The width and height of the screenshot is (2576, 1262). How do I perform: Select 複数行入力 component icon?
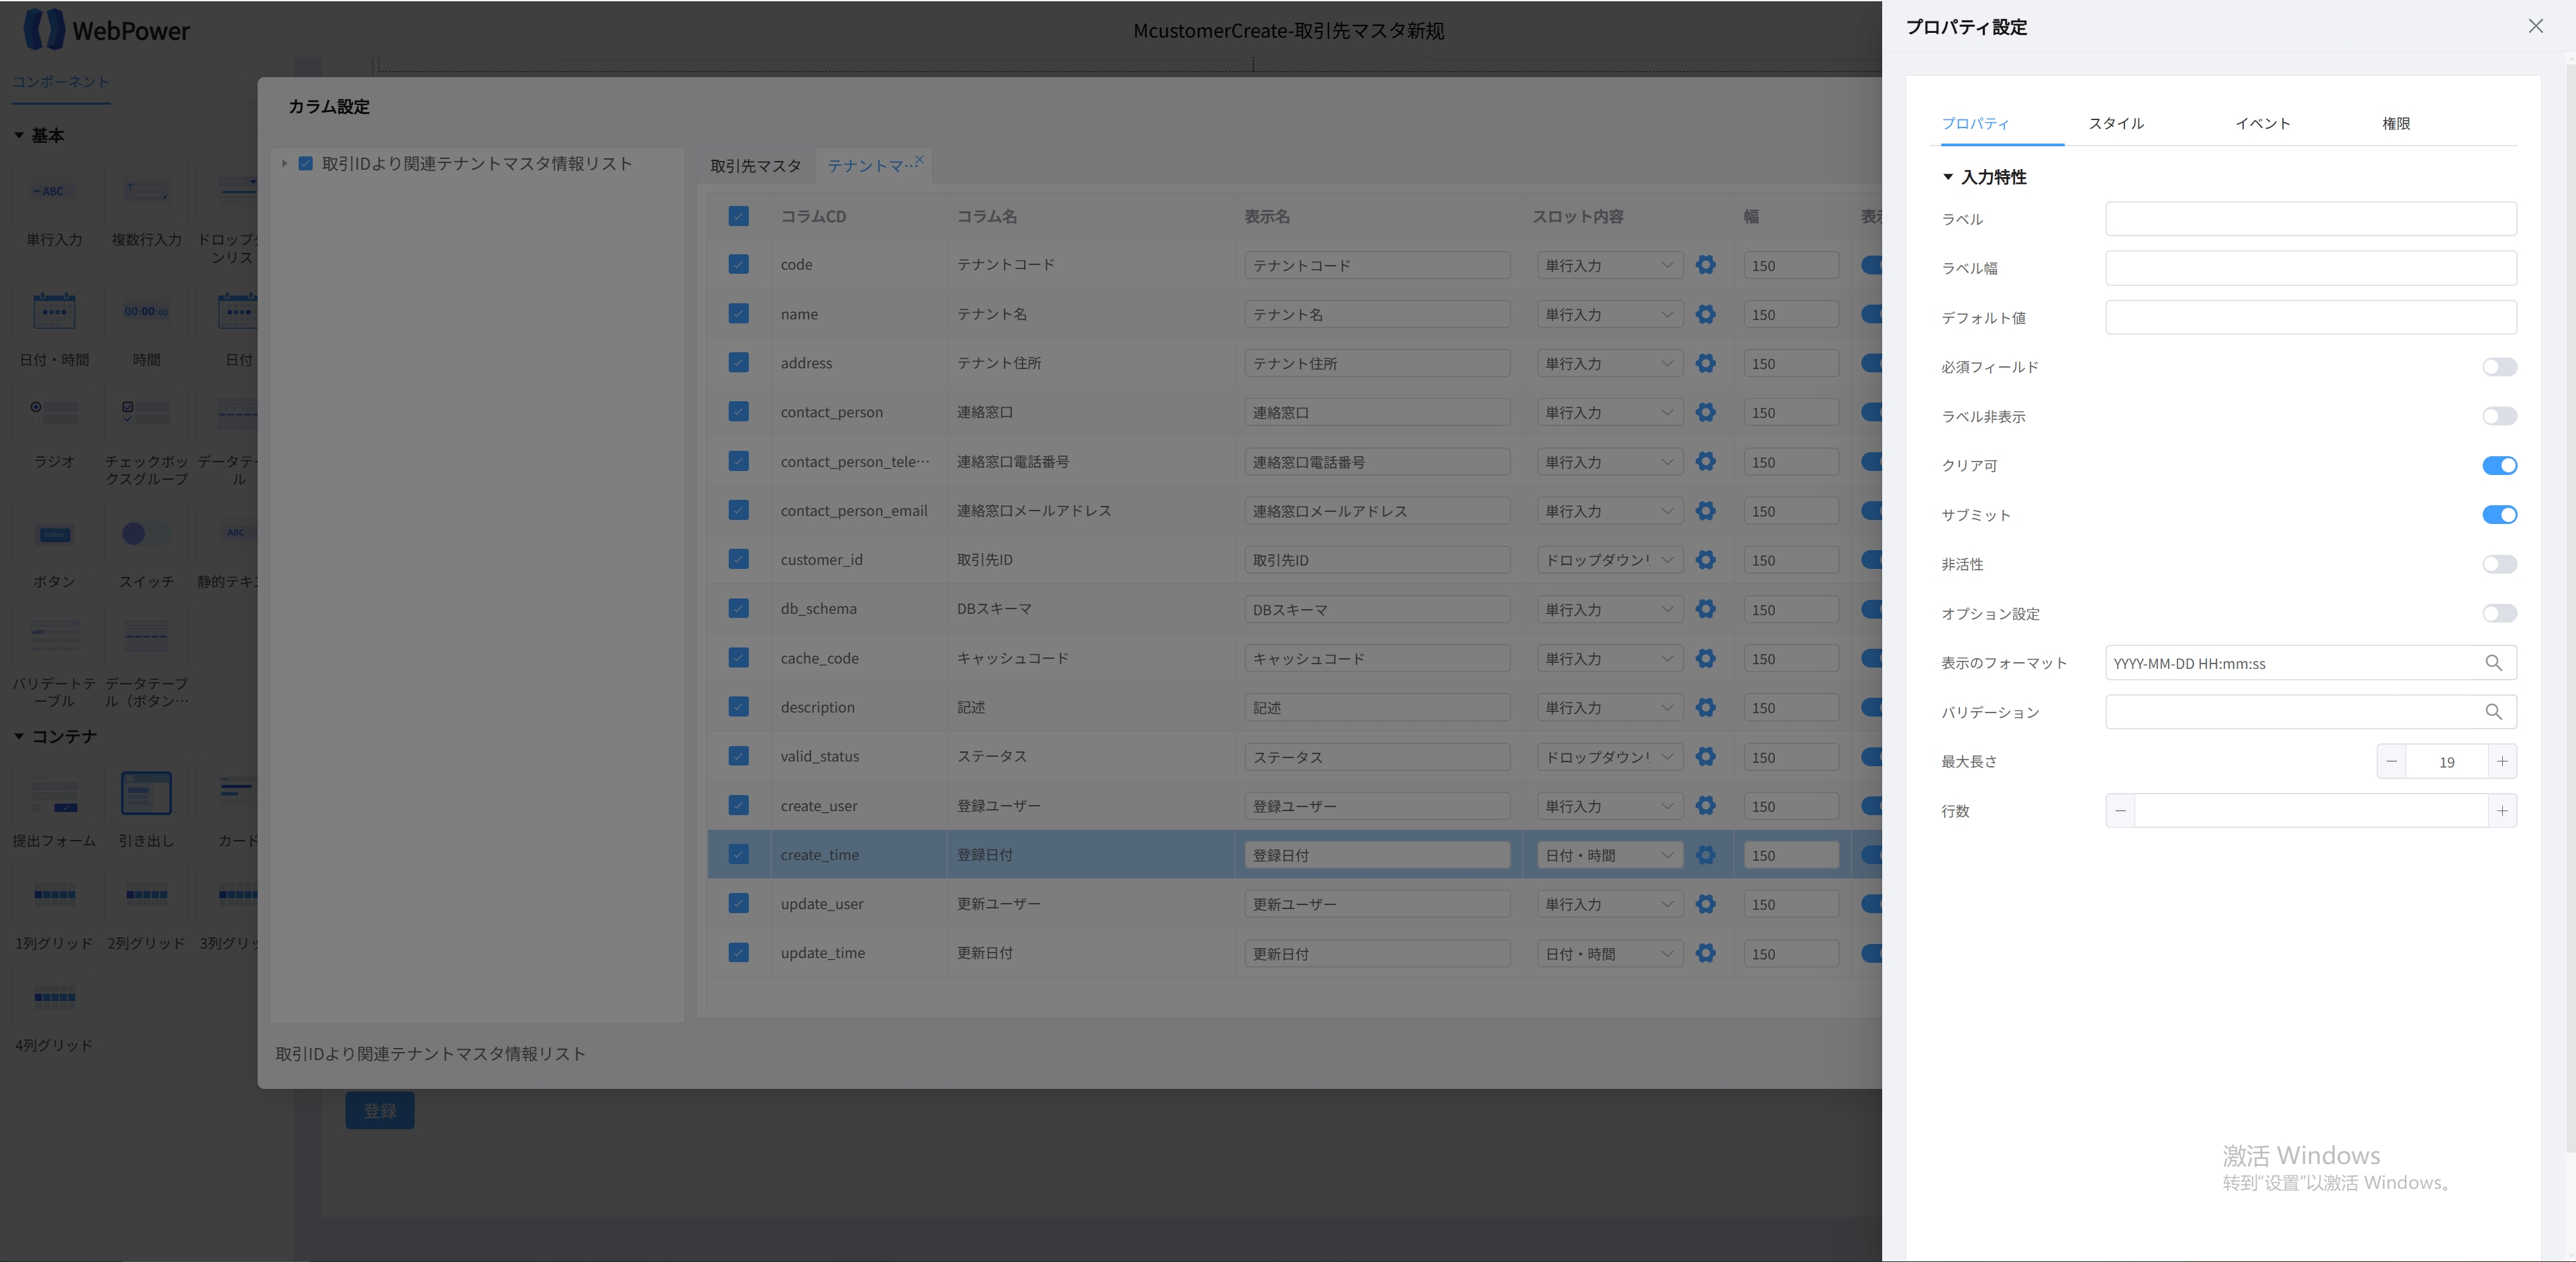click(146, 191)
